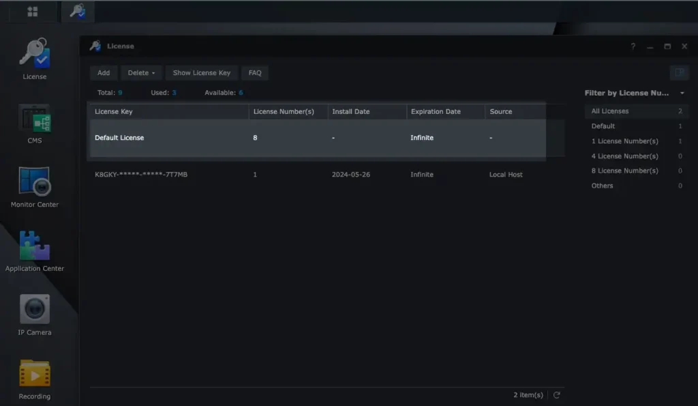Open the FAQ button
The height and width of the screenshot is (406, 698).
point(255,72)
